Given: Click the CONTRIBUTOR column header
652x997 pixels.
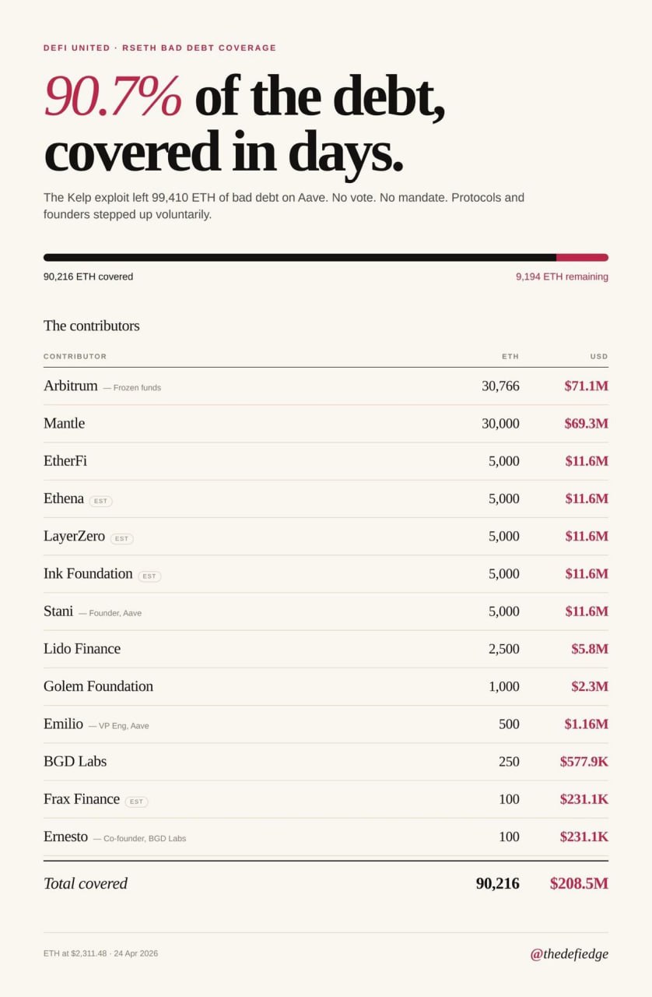Looking at the screenshot, I should point(75,357).
